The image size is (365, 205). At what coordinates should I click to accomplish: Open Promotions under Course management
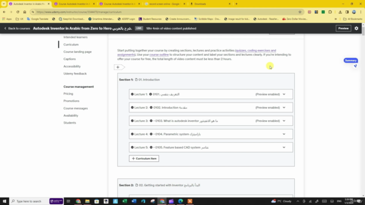(71, 101)
